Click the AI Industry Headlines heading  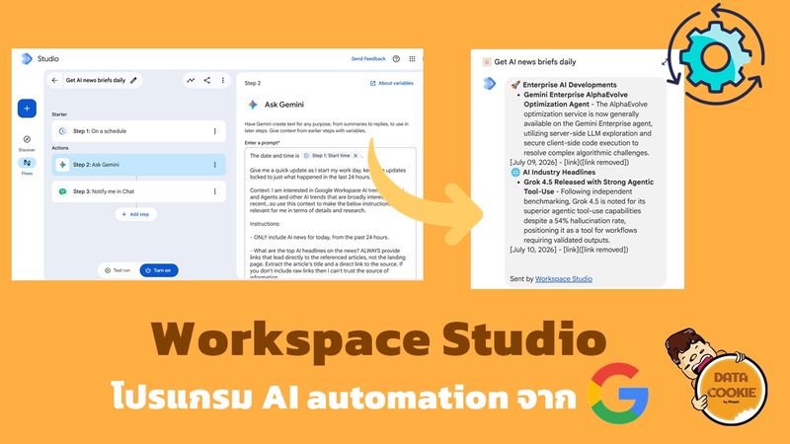pyautogui.click(x=559, y=172)
